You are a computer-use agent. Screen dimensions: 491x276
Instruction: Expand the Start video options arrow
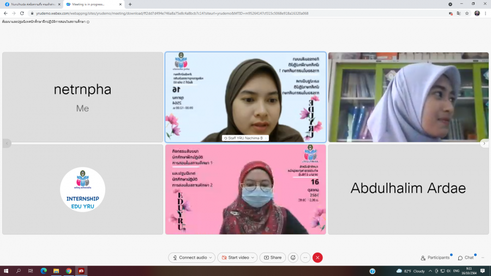[253, 257]
